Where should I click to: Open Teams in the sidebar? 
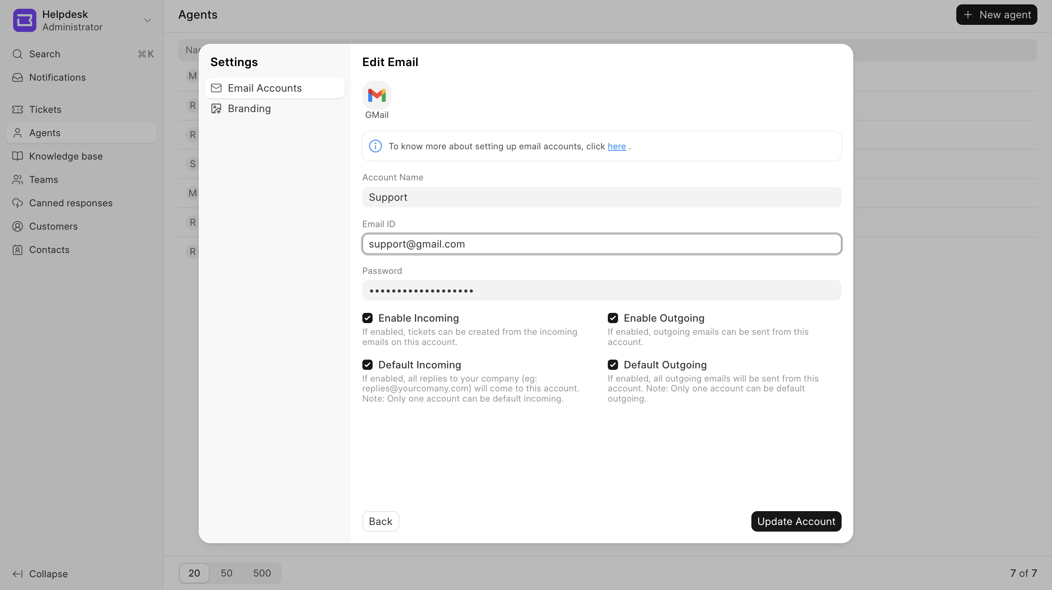coord(81,180)
